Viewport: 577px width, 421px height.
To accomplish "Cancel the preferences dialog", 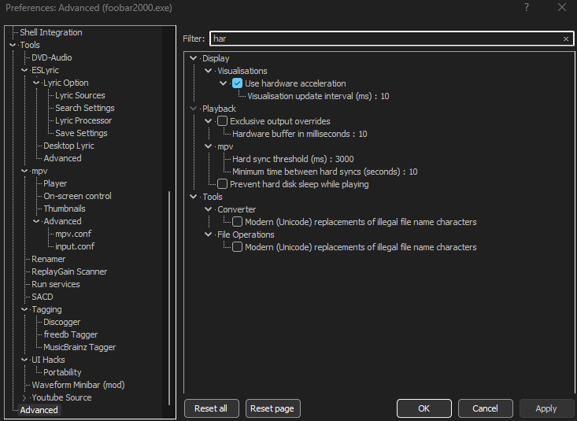I will click(x=485, y=408).
